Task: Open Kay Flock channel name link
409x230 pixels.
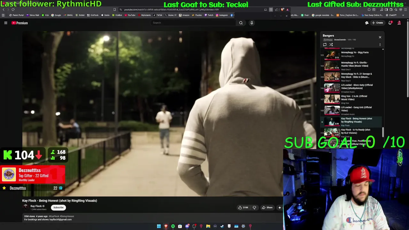Action: [36, 206]
